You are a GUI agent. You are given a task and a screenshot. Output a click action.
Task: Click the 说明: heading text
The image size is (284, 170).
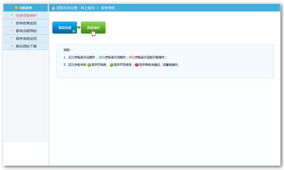tap(68, 50)
